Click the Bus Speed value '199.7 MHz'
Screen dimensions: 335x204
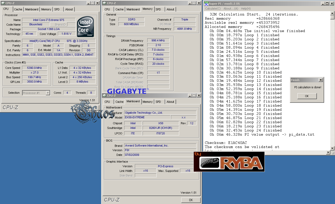click(x=34, y=77)
